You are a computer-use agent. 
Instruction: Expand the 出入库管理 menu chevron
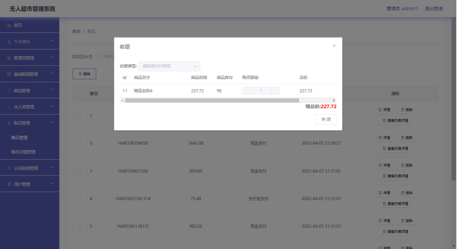pyautogui.click(x=52, y=106)
